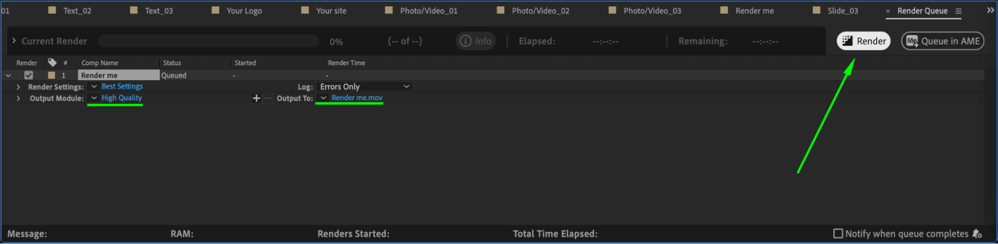Open the Render Queue panel menu icon

(959, 11)
